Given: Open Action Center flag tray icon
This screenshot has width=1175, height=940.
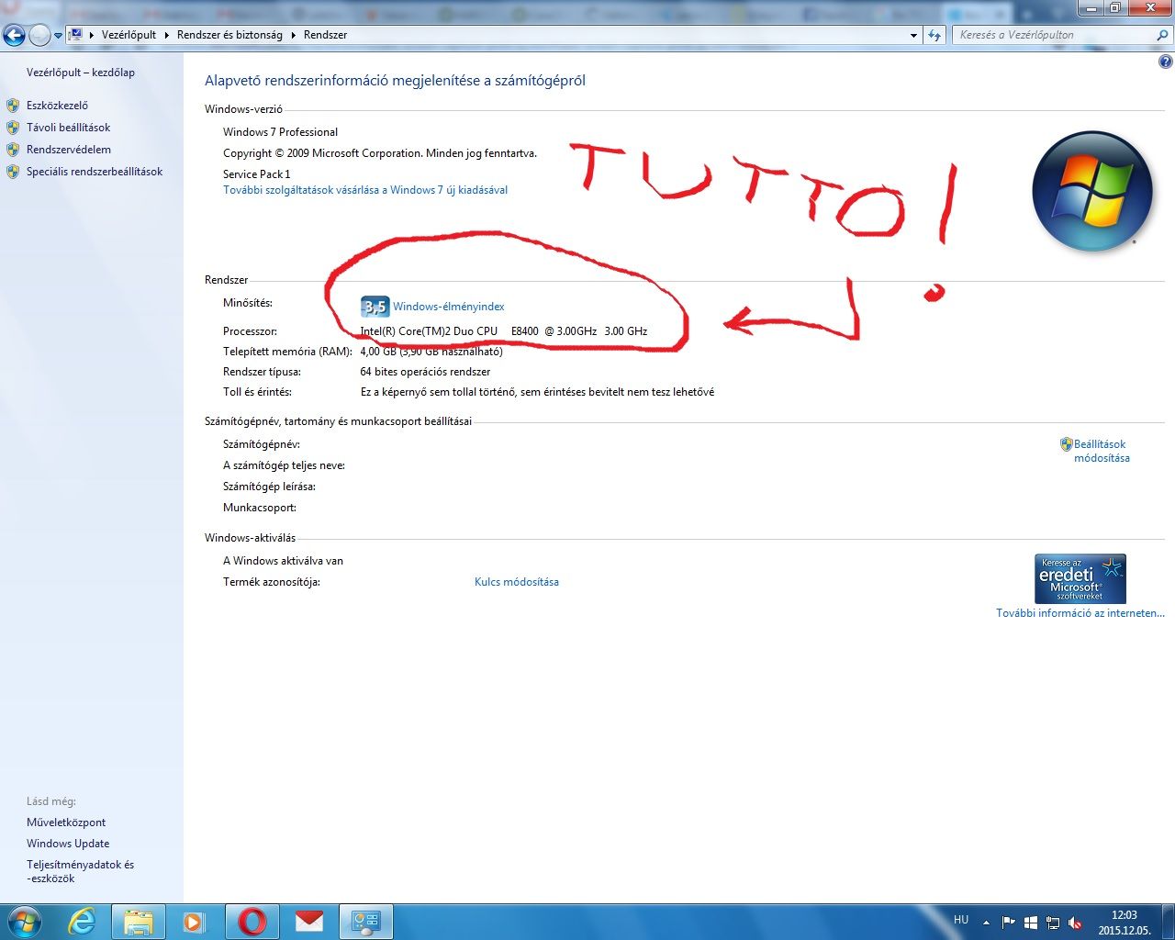Looking at the screenshot, I should click(x=1009, y=923).
